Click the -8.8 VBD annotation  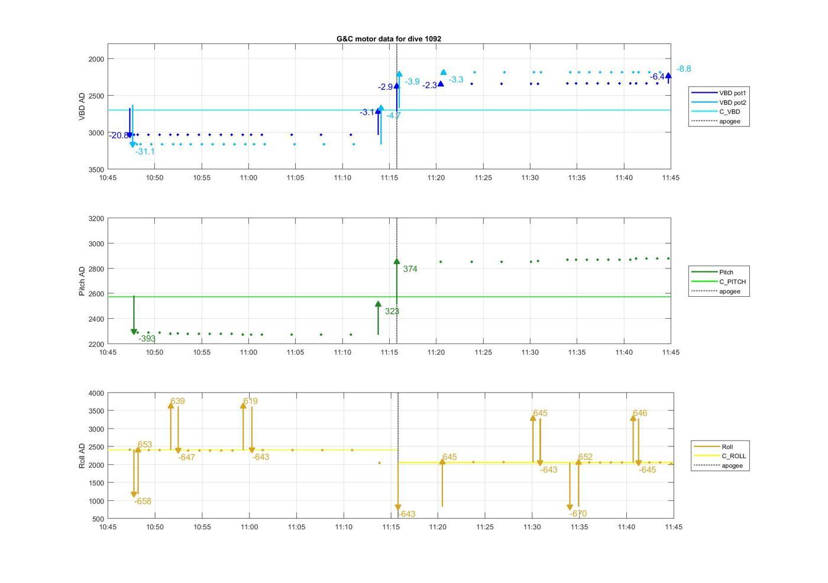coord(684,69)
